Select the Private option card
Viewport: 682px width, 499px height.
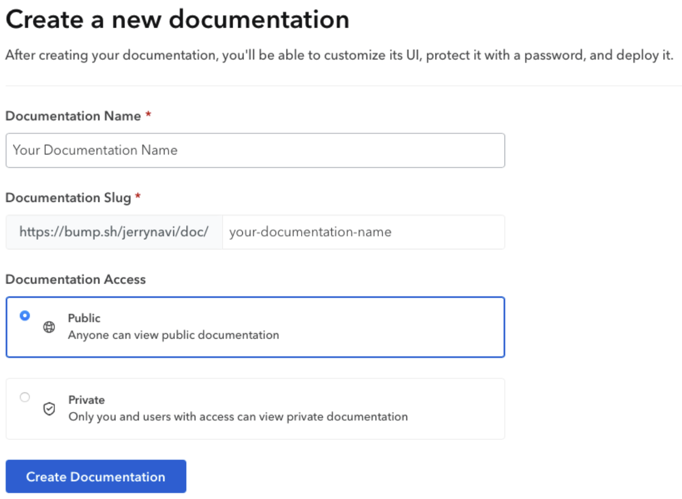click(255, 408)
